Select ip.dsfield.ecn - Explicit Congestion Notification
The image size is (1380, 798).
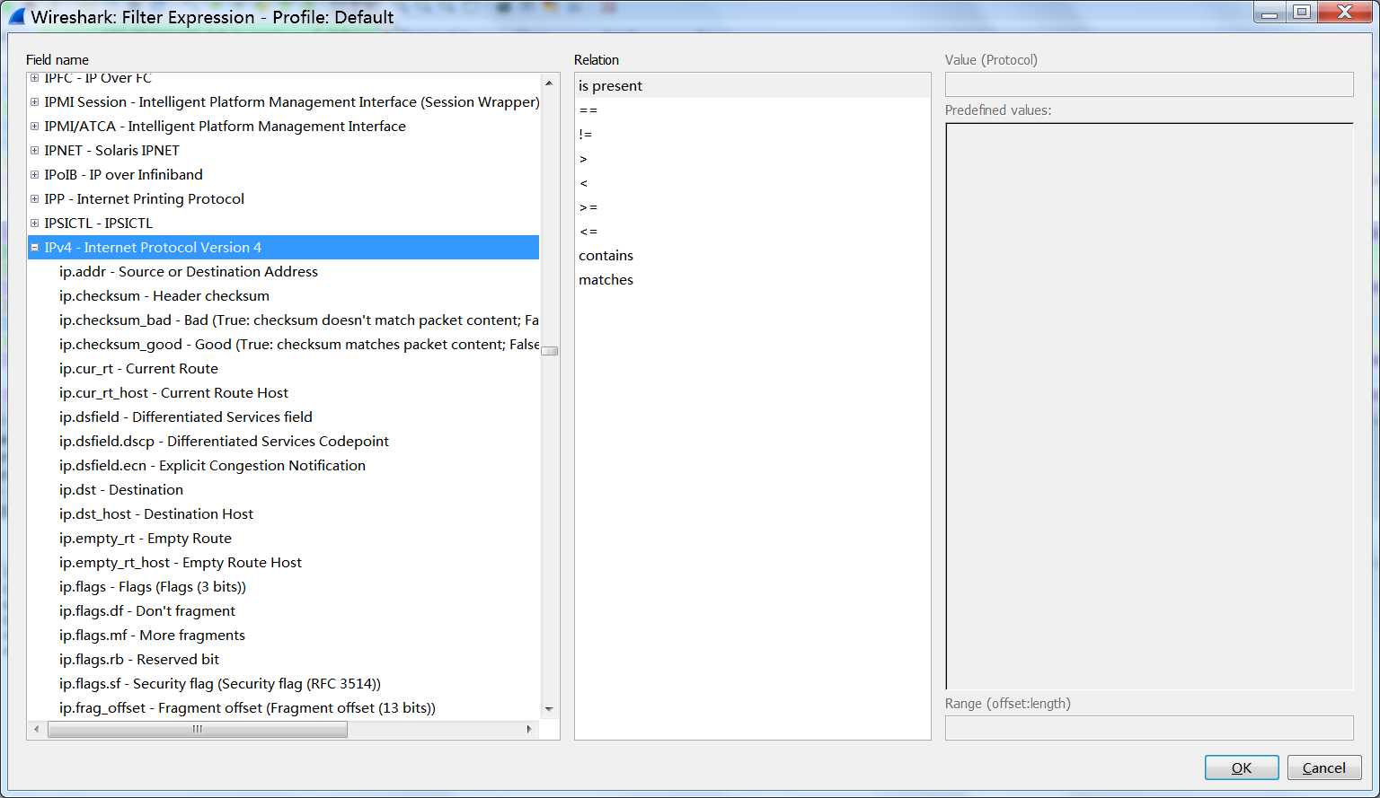212,466
